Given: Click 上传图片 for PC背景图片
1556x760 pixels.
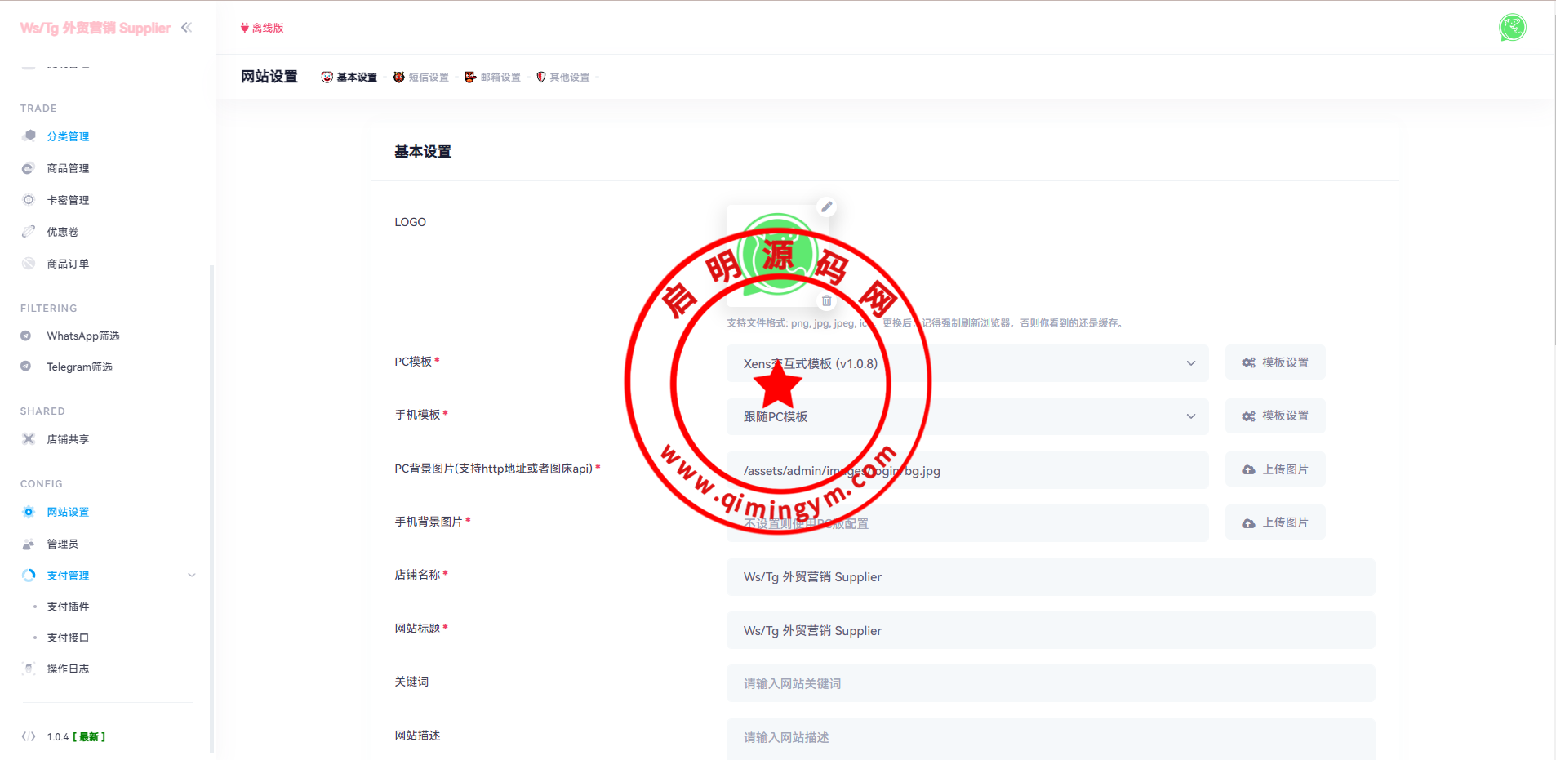Looking at the screenshot, I should 1274,469.
